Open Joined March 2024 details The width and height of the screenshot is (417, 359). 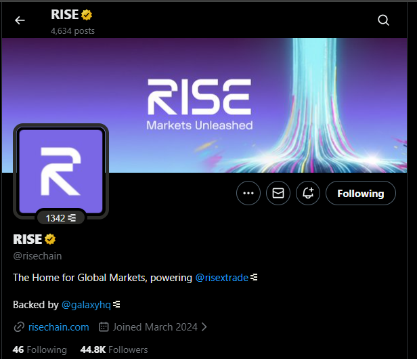[155, 327]
